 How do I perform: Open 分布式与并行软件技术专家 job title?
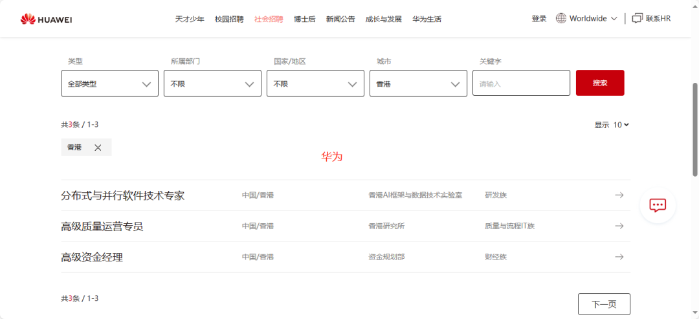(122, 195)
